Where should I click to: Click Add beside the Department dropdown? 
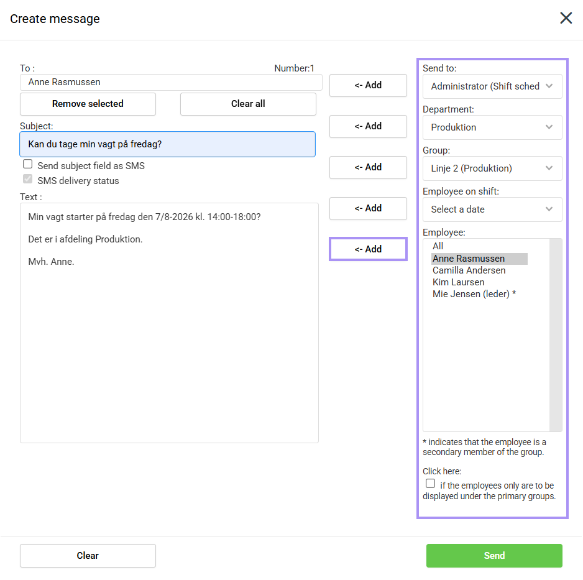pos(368,126)
